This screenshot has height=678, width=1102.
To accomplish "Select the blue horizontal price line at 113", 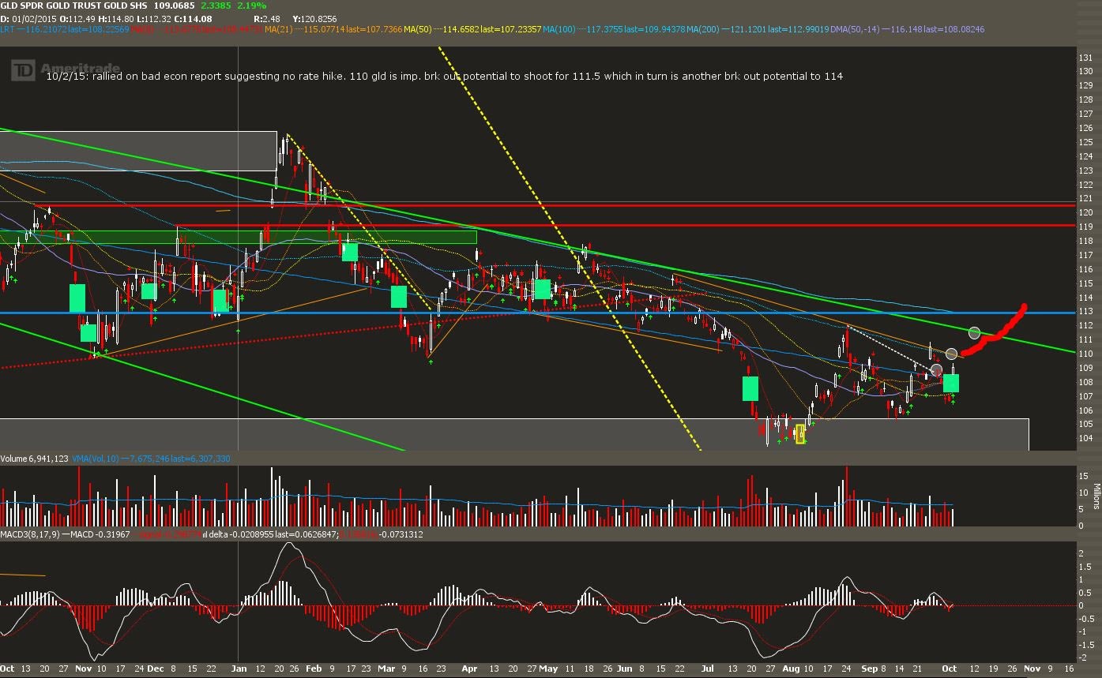I will tap(537, 313).
